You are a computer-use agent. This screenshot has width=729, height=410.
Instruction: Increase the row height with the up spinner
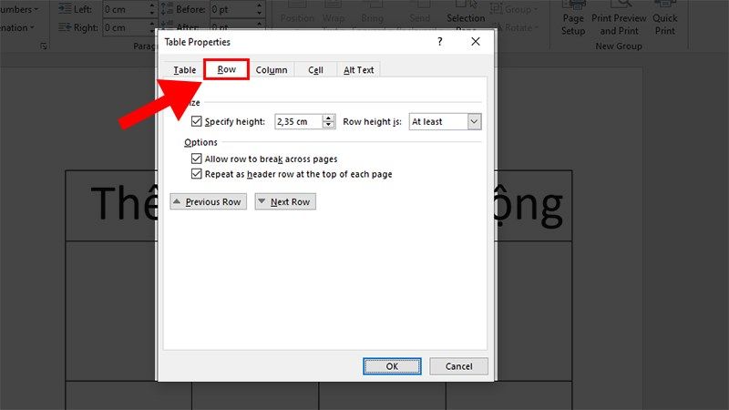(x=329, y=118)
